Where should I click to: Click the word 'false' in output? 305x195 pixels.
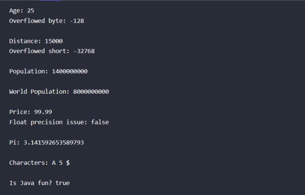(100, 122)
